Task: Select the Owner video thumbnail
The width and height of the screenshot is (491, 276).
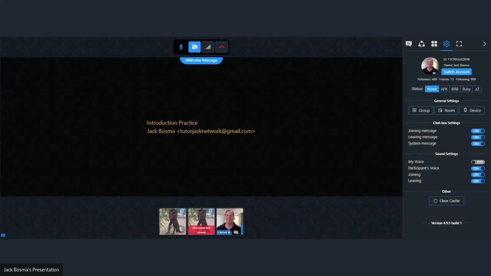Action: point(230,221)
